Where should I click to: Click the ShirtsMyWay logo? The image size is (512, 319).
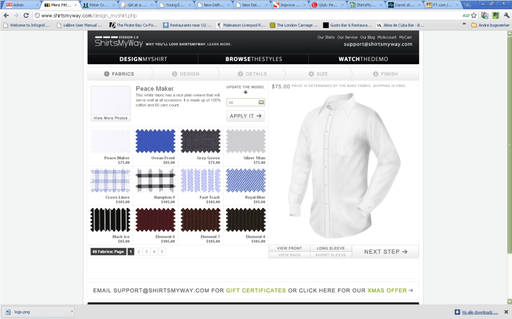click(119, 42)
